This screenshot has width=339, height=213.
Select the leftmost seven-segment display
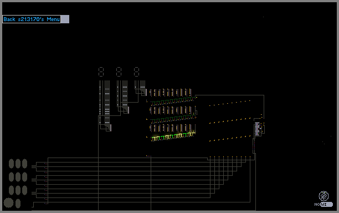point(101,72)
